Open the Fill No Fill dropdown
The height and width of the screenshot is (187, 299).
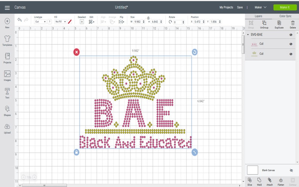[x=61, y=22]
